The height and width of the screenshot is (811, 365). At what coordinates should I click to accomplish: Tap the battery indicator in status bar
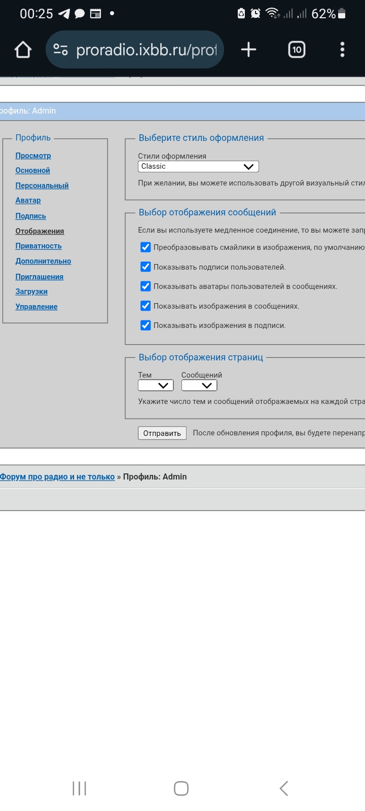[342, 14]
